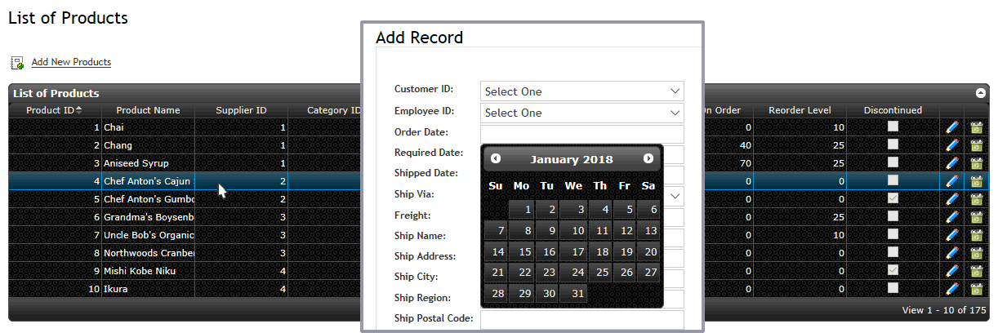Go to previous month in calendar
The height and width of the screenshot is (333, 998).
click(496, 158)
